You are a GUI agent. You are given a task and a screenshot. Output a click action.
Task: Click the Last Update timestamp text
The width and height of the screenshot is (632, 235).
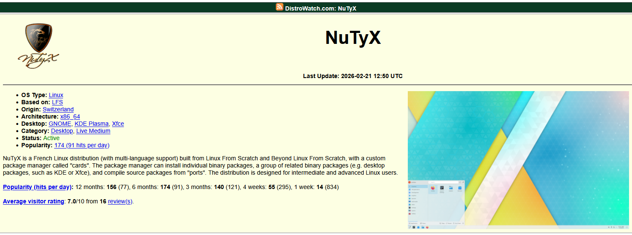(353, 76)
